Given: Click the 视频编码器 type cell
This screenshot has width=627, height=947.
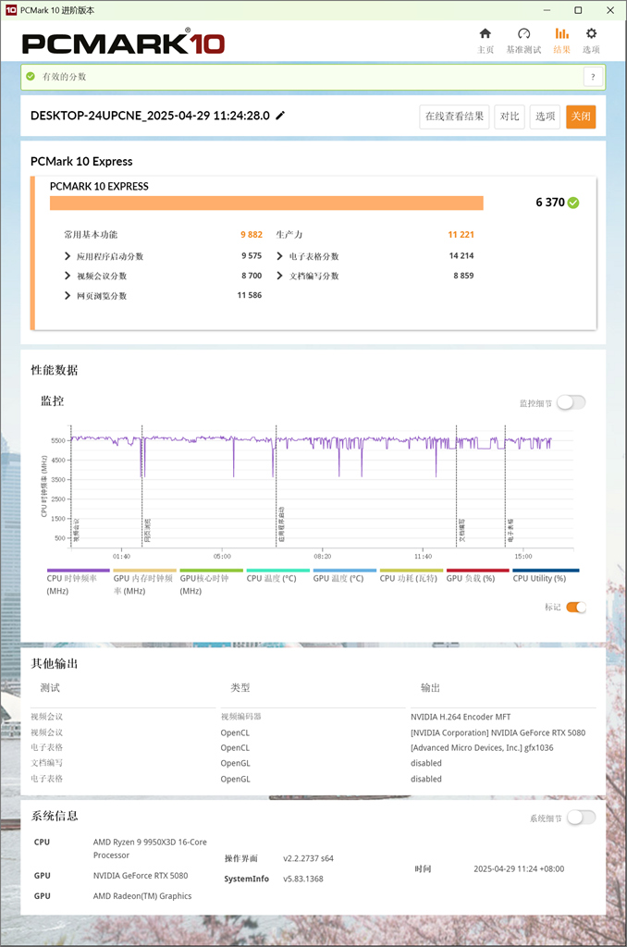Looking at the screenshot, I should pyautogui.click(x=241, y=717).
